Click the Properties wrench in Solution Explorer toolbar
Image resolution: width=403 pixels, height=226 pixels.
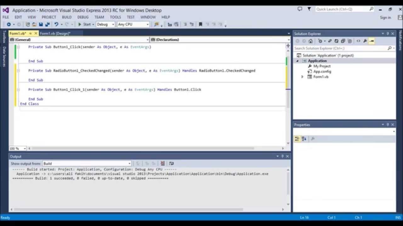pos(365,41)
